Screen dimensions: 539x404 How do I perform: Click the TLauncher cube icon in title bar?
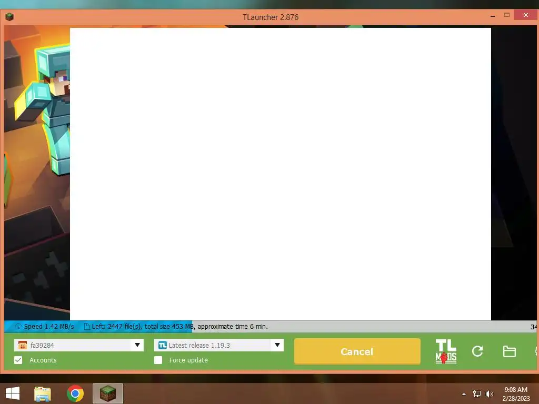pyautogui.click(x=9, y=16)
